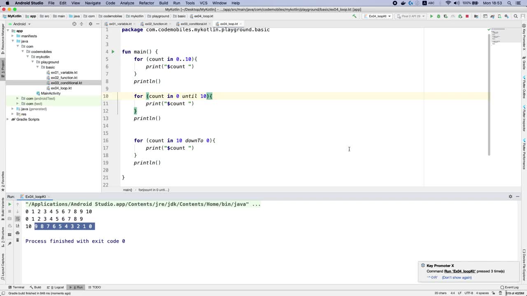
Task: Click Run with Coverage toolbar icon
Action: 446,16
